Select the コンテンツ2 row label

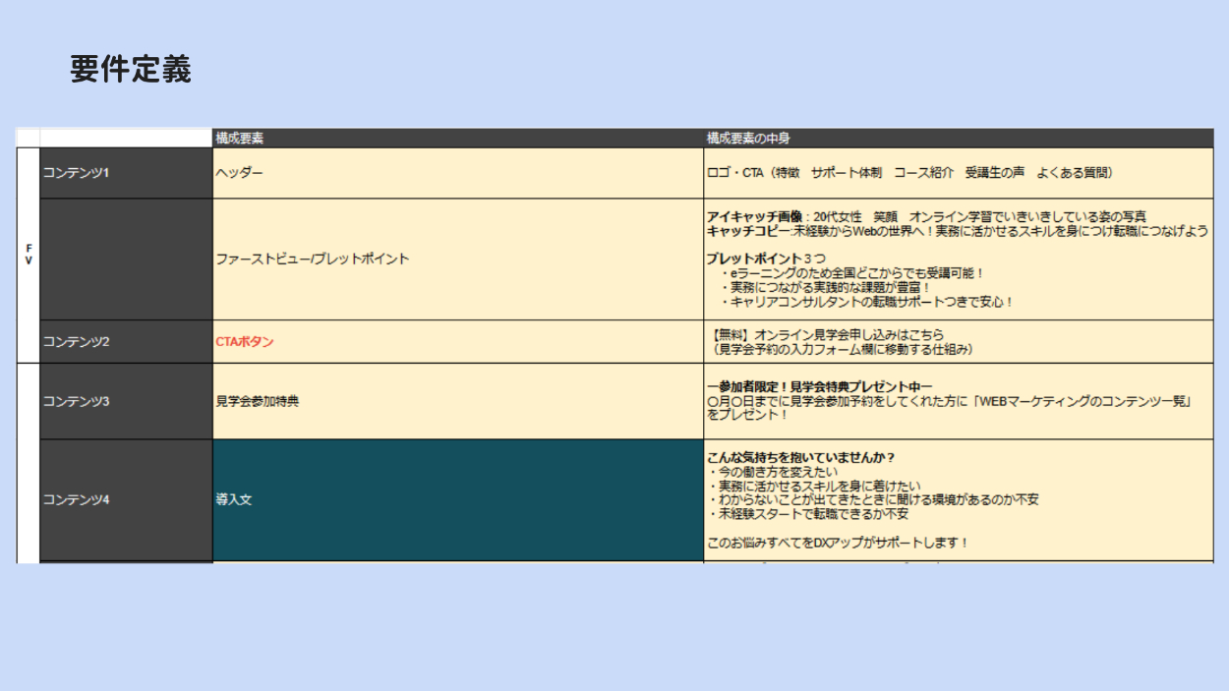point(76,342)
